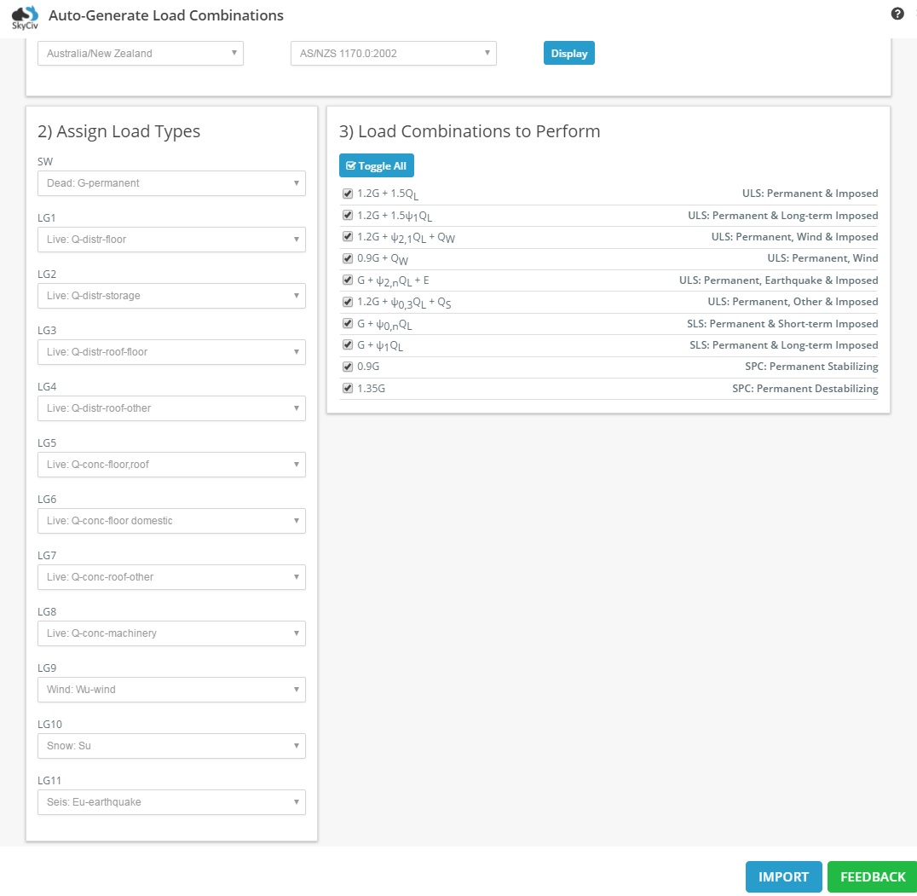The height and width of the screenshot is (896, 917).
Task: Click the Toggle All button
Action: tap(376, 165)
